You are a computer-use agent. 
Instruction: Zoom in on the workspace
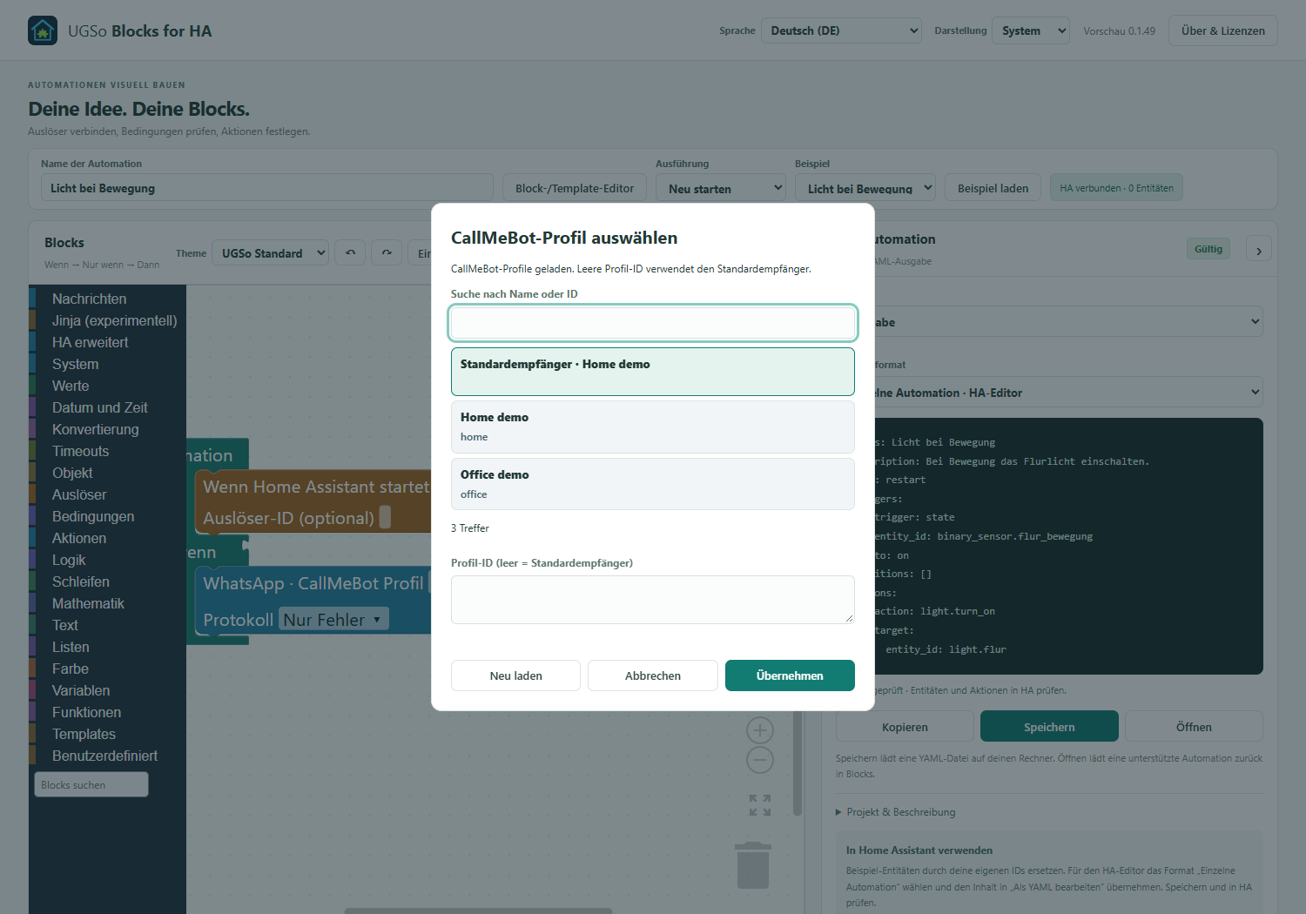tap(760, 730)
